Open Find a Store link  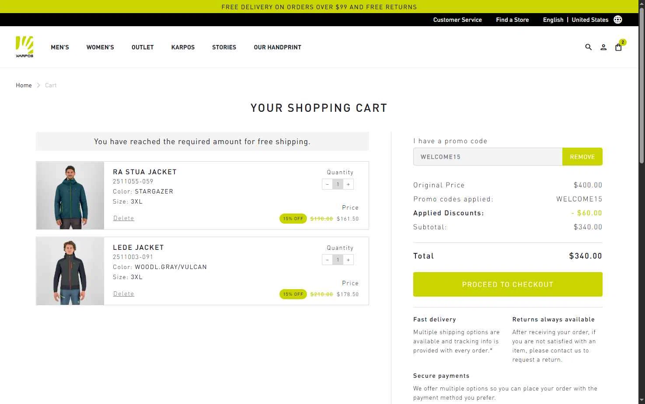tap(512, 20)
